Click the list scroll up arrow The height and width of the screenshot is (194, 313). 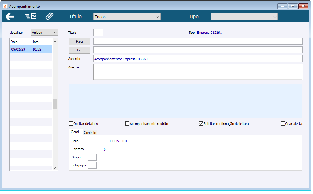(x=55, y=41)
